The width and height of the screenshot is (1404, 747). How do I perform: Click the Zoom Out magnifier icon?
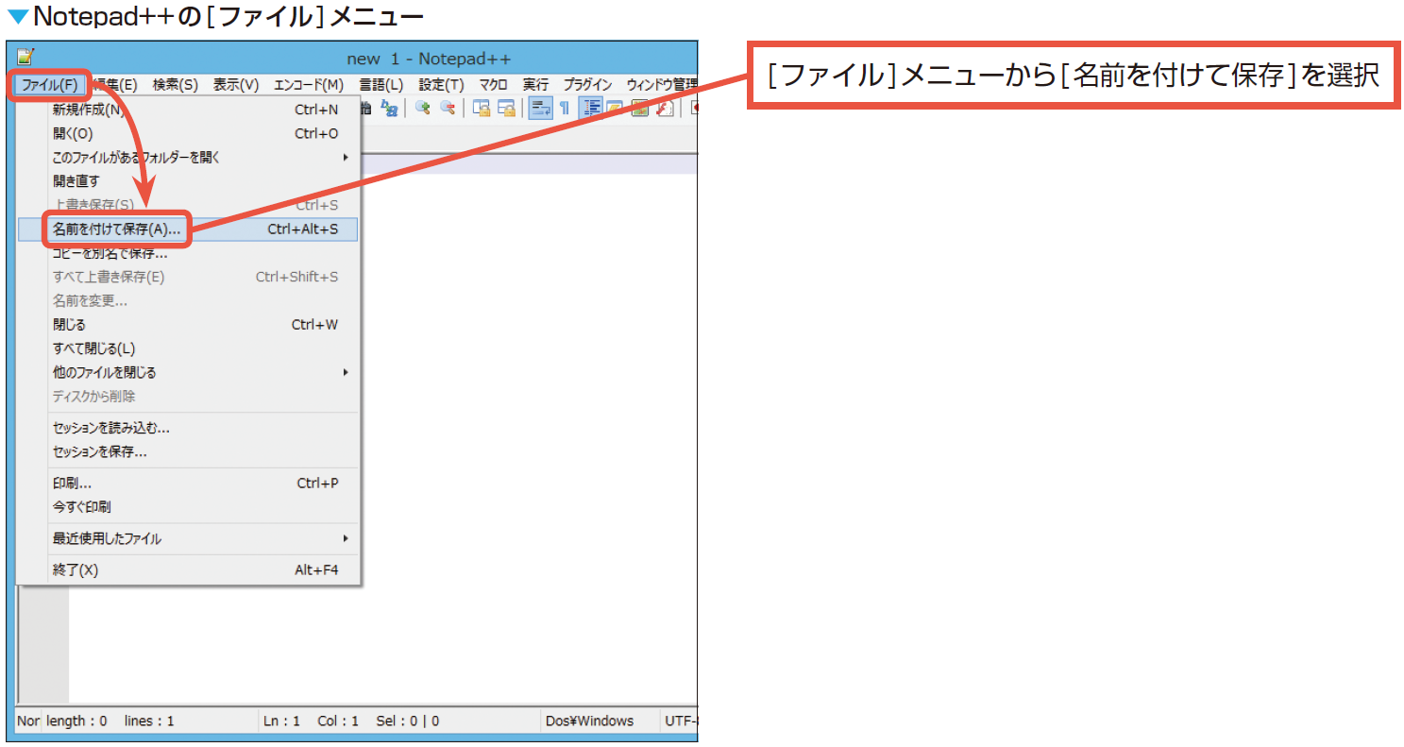coord(448,109)
